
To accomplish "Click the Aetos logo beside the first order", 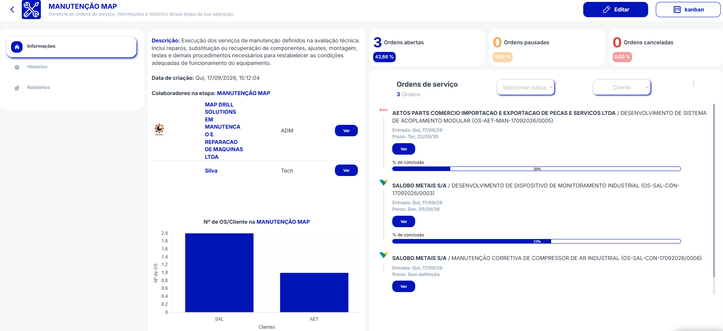I will [x=383, y=110].
